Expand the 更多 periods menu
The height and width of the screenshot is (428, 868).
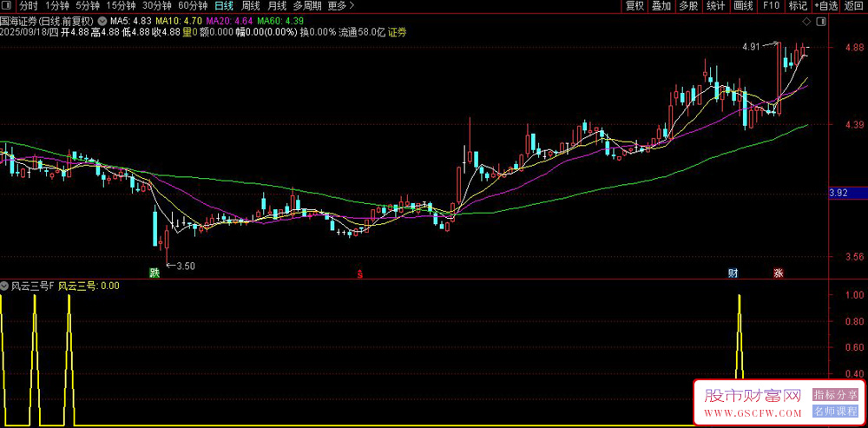341,6
